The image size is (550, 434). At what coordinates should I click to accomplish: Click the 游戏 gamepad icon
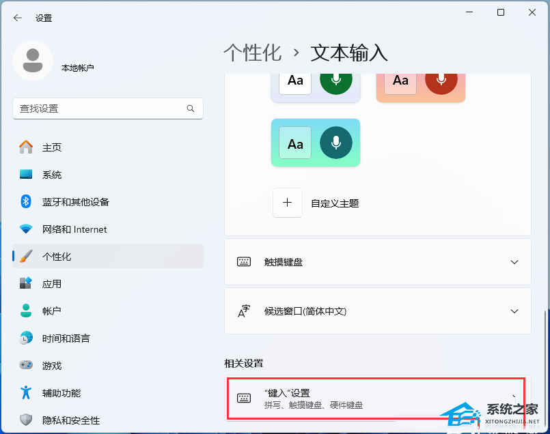pos(26,365)
